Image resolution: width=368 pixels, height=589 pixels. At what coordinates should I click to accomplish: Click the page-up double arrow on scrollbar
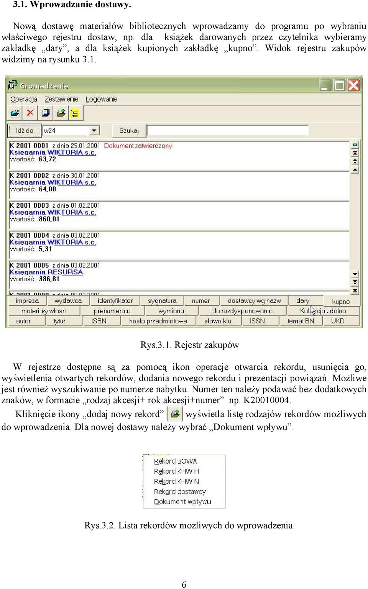[355, 161]
